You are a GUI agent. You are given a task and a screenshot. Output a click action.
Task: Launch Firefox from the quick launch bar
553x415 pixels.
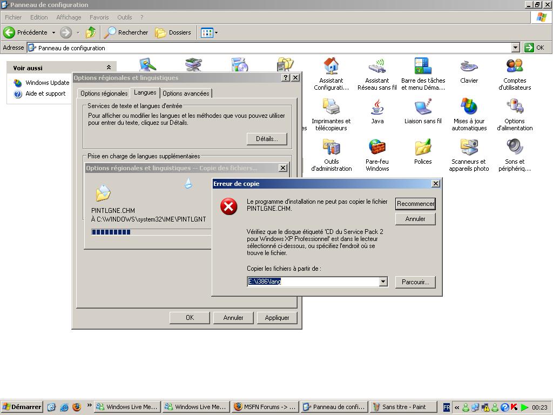(77, 407)
